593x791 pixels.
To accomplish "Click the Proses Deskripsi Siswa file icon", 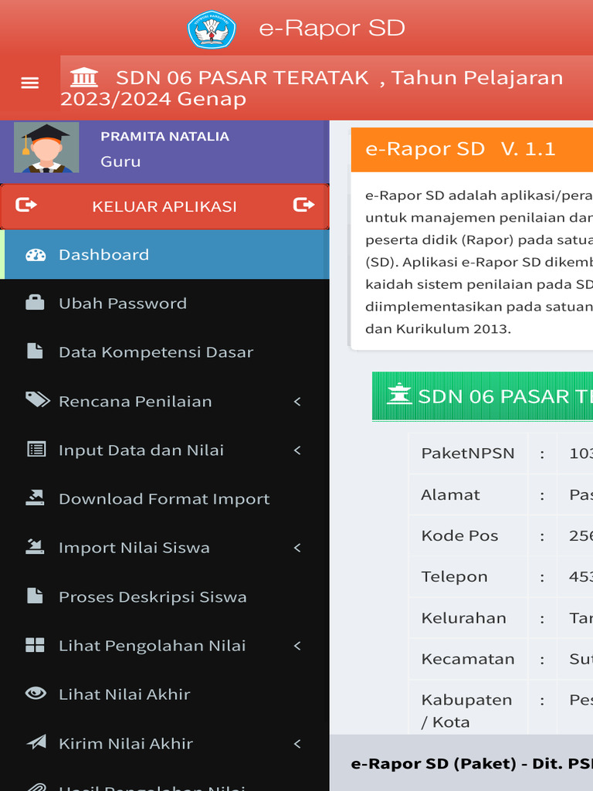I will [x=35, y=596].
